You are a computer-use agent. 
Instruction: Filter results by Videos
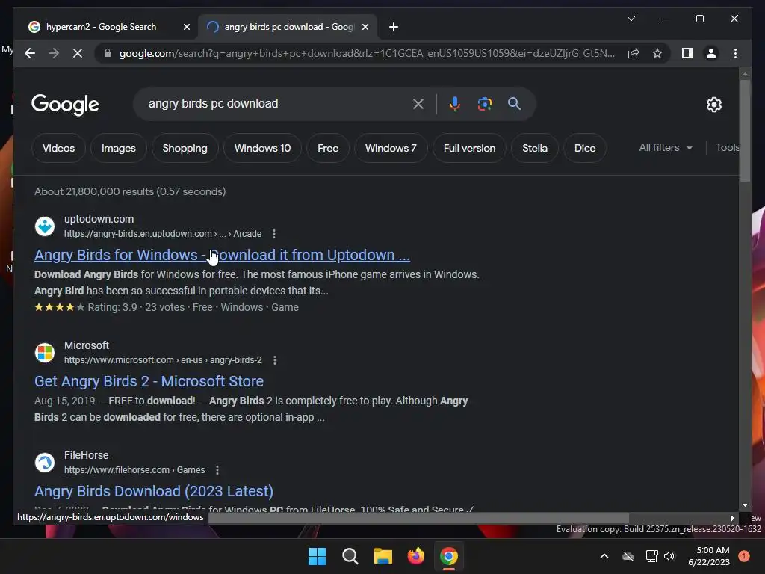click(58, 148)
